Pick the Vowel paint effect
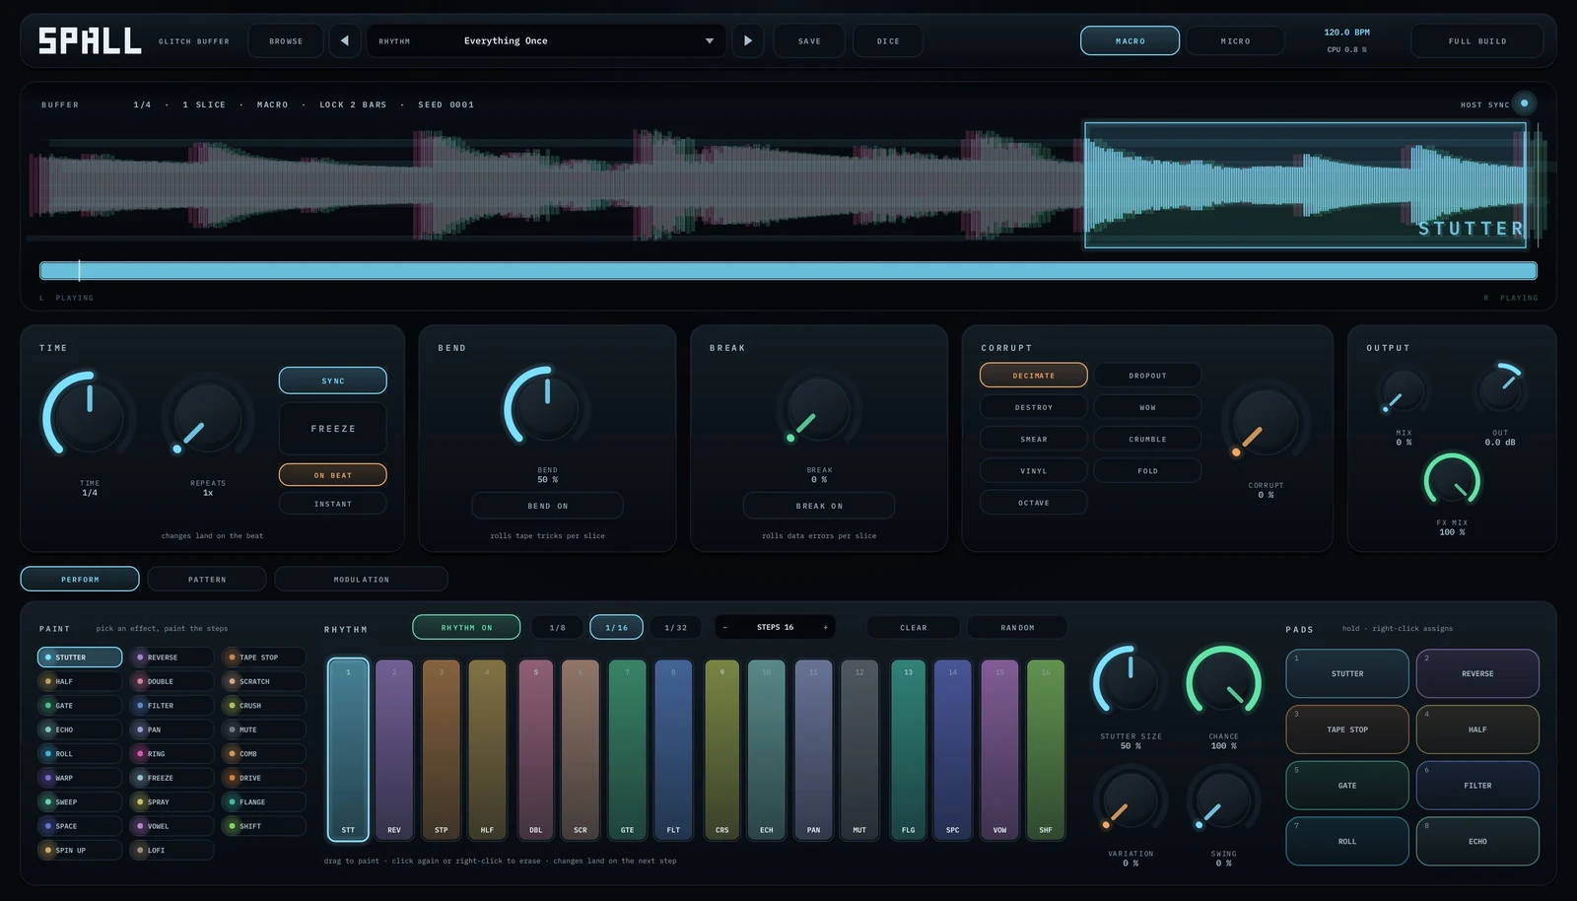Screen dimensions: 1577x901 click(x=171, y=826)
